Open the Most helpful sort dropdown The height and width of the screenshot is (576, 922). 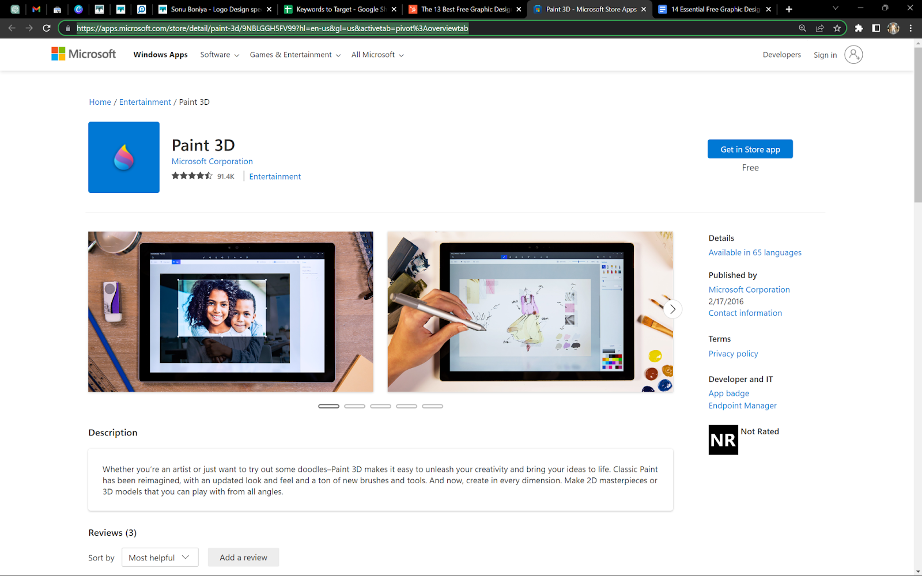click(x=160, y=557)
